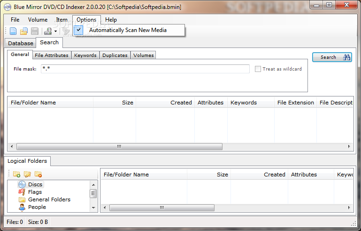Scan a volume with the drive-and-disc icon
This screenshot has width=361, height=231.
[x=48, y=31]
